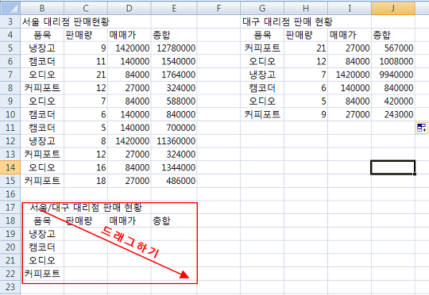Image resolution: width=429 pixels, height=295 pixels.
Task: Select column H header
Action: point(306,9)
